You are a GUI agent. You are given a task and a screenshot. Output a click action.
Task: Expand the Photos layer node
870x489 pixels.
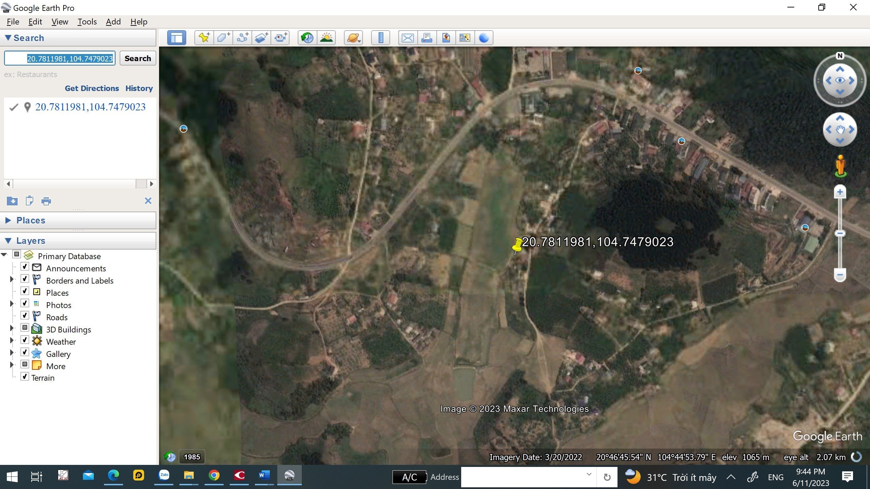(12, 304)
